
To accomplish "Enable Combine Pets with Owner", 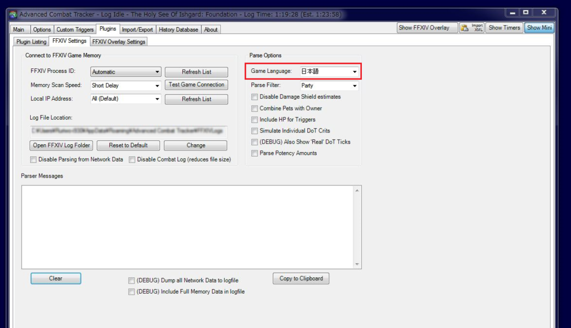I will click(x=254, y=109).
